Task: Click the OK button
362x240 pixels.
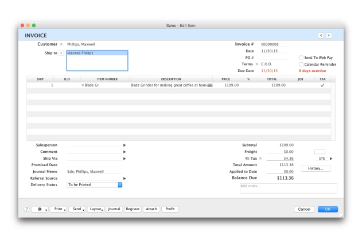Action: click(x=328, y=209)
